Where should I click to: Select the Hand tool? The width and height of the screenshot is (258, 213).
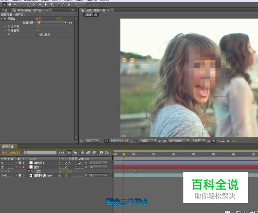pos(10,5)
